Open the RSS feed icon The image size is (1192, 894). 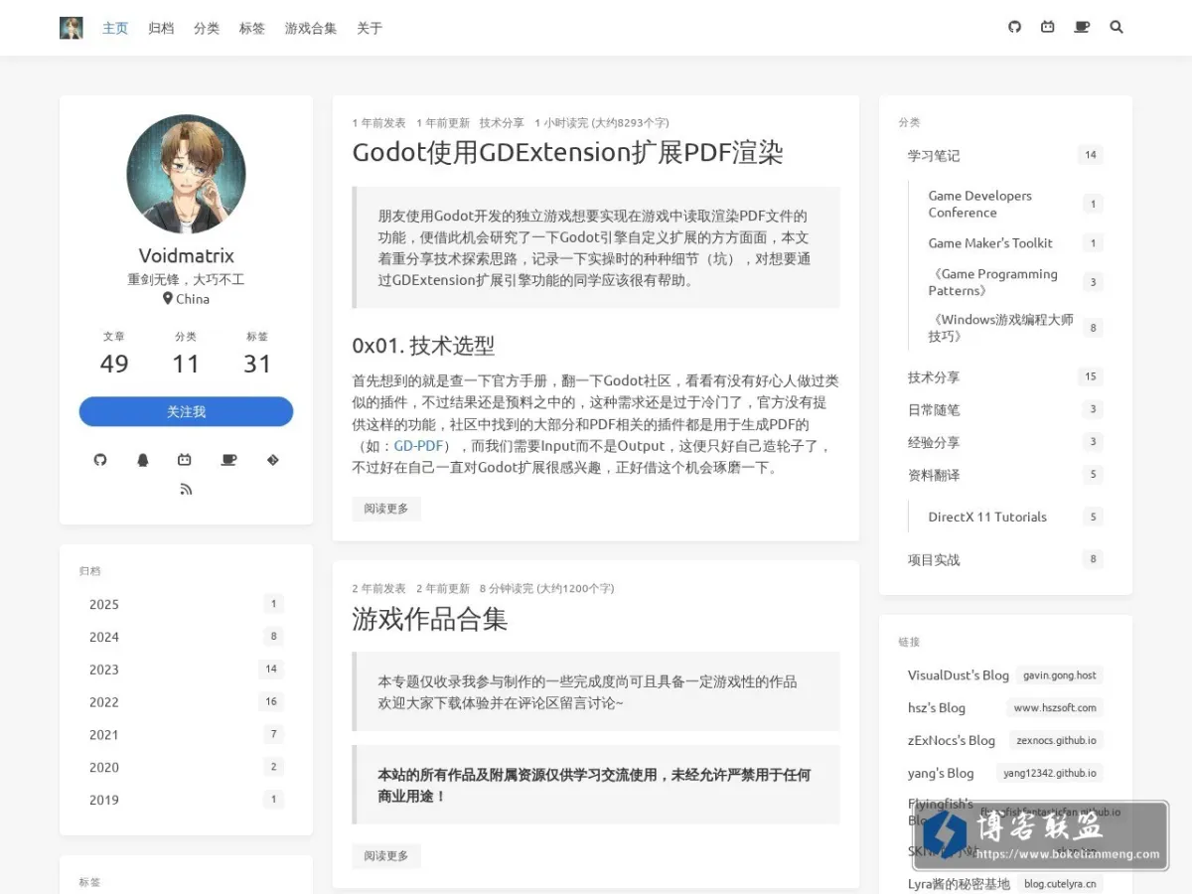pyautogui.click(x=186, y=489)
